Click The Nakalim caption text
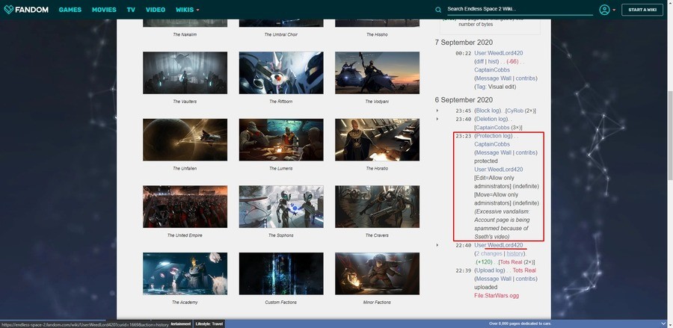Screen dimensions: 673x328 pos(185,34)
